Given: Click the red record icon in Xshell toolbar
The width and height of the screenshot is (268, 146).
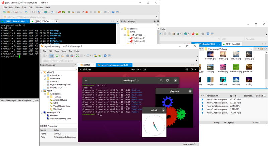Looking at the screenshot, I should point(87,12).
